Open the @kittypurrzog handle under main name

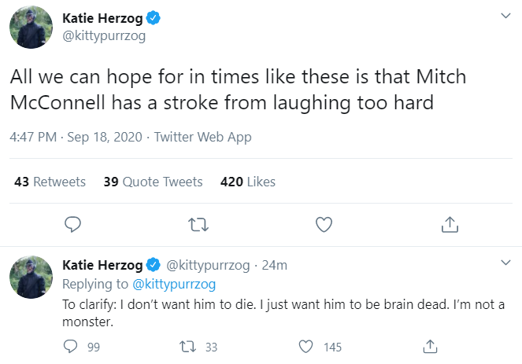(104, 36)
